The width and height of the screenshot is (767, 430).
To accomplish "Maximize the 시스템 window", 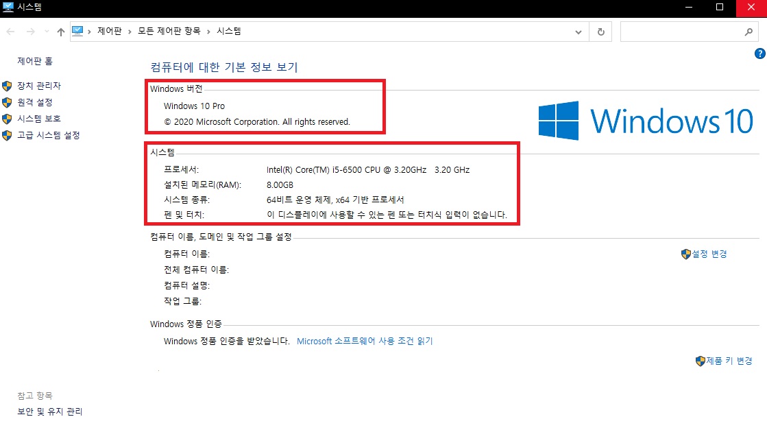I will (720, 8).
